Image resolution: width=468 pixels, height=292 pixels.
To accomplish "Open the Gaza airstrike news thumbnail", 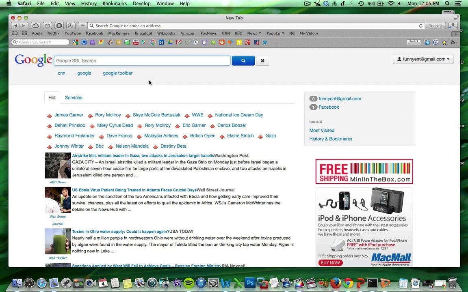I will 58,165.
